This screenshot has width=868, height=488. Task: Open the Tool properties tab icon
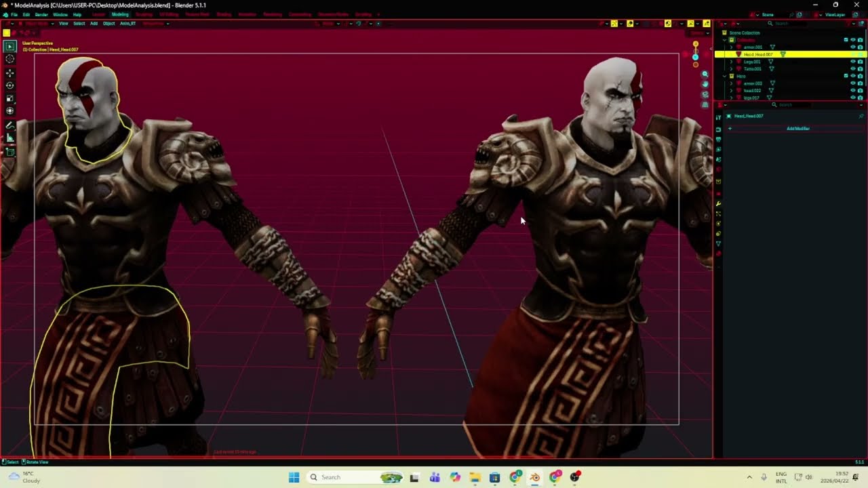718,117
